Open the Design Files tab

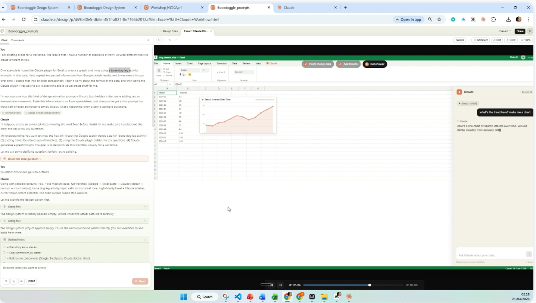point(169,31)
